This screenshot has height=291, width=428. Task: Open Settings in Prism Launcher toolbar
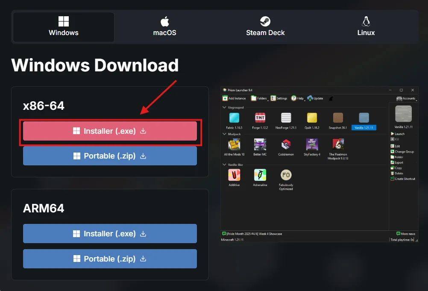coord(279,98)
